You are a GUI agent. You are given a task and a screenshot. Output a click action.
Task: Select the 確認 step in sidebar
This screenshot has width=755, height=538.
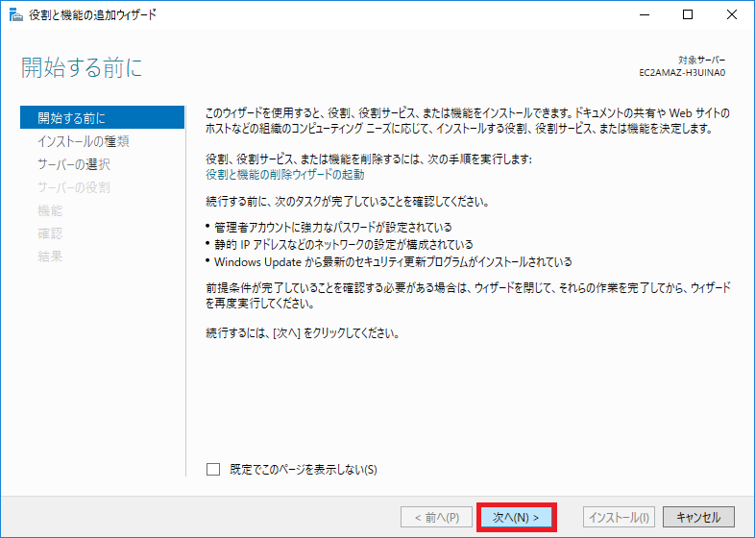pos(50,233)
